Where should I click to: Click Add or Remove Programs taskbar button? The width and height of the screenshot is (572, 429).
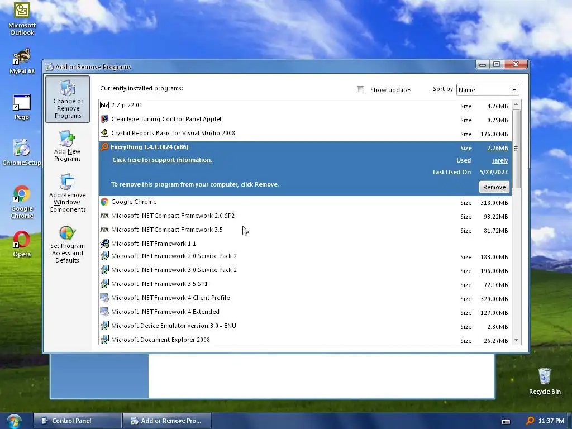[166, 421]
